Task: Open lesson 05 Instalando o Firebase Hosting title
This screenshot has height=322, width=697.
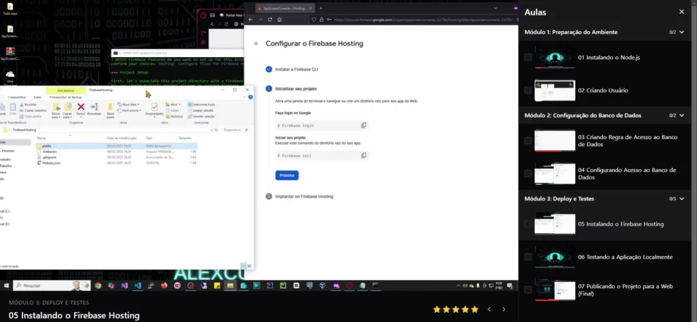Action: click(621, 224)
